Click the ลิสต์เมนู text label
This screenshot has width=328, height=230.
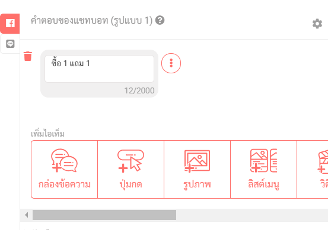(263, 184)
